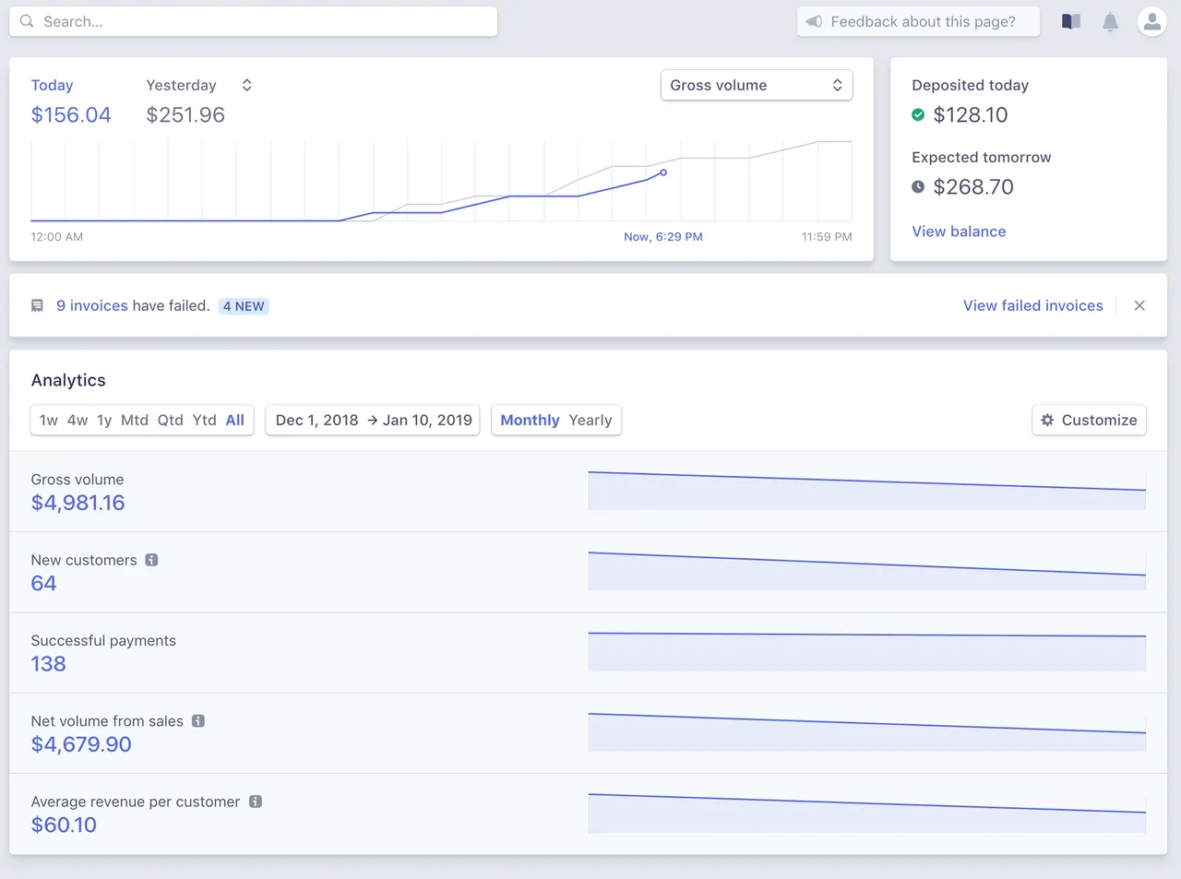Click the Dec 1, 2018 start date
The height and width of the screenshot is (879, 1181).
316,420
